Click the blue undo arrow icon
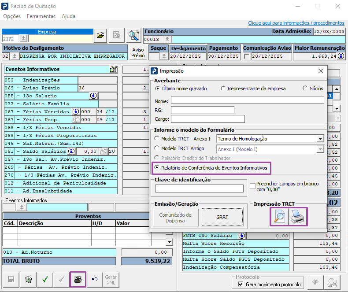This screenshot has height=292, width=348. pos(95,279)
